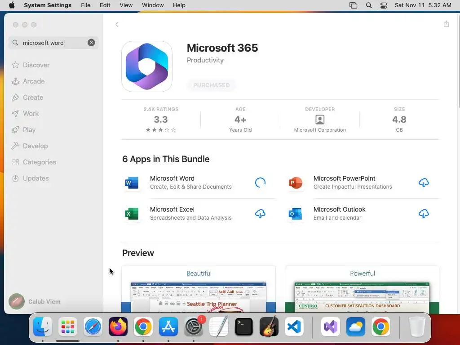Open the Beautiful preview screenshot
Viewport: 460px width, 345px height.
[199, 289]
